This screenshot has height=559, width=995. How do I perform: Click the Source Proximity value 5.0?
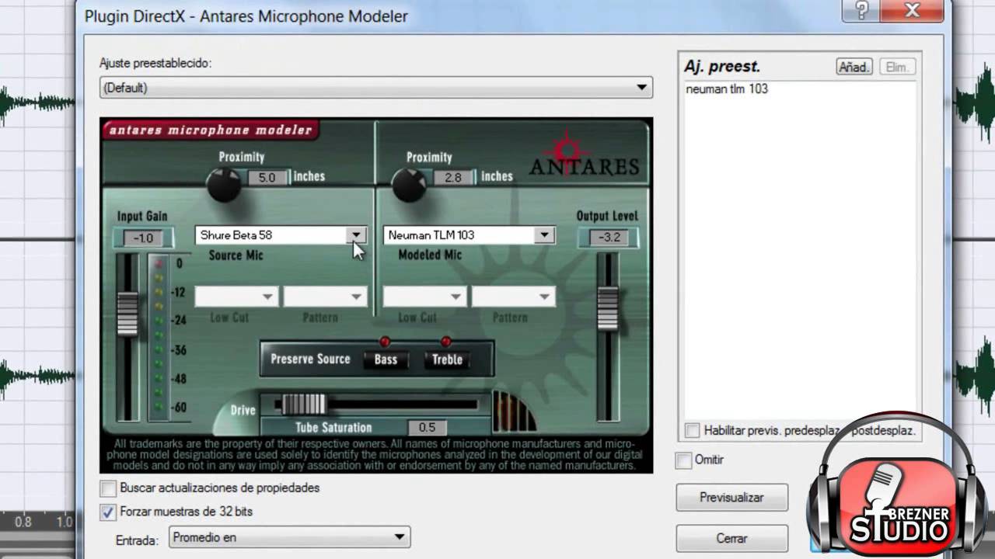tap(267, 177)
